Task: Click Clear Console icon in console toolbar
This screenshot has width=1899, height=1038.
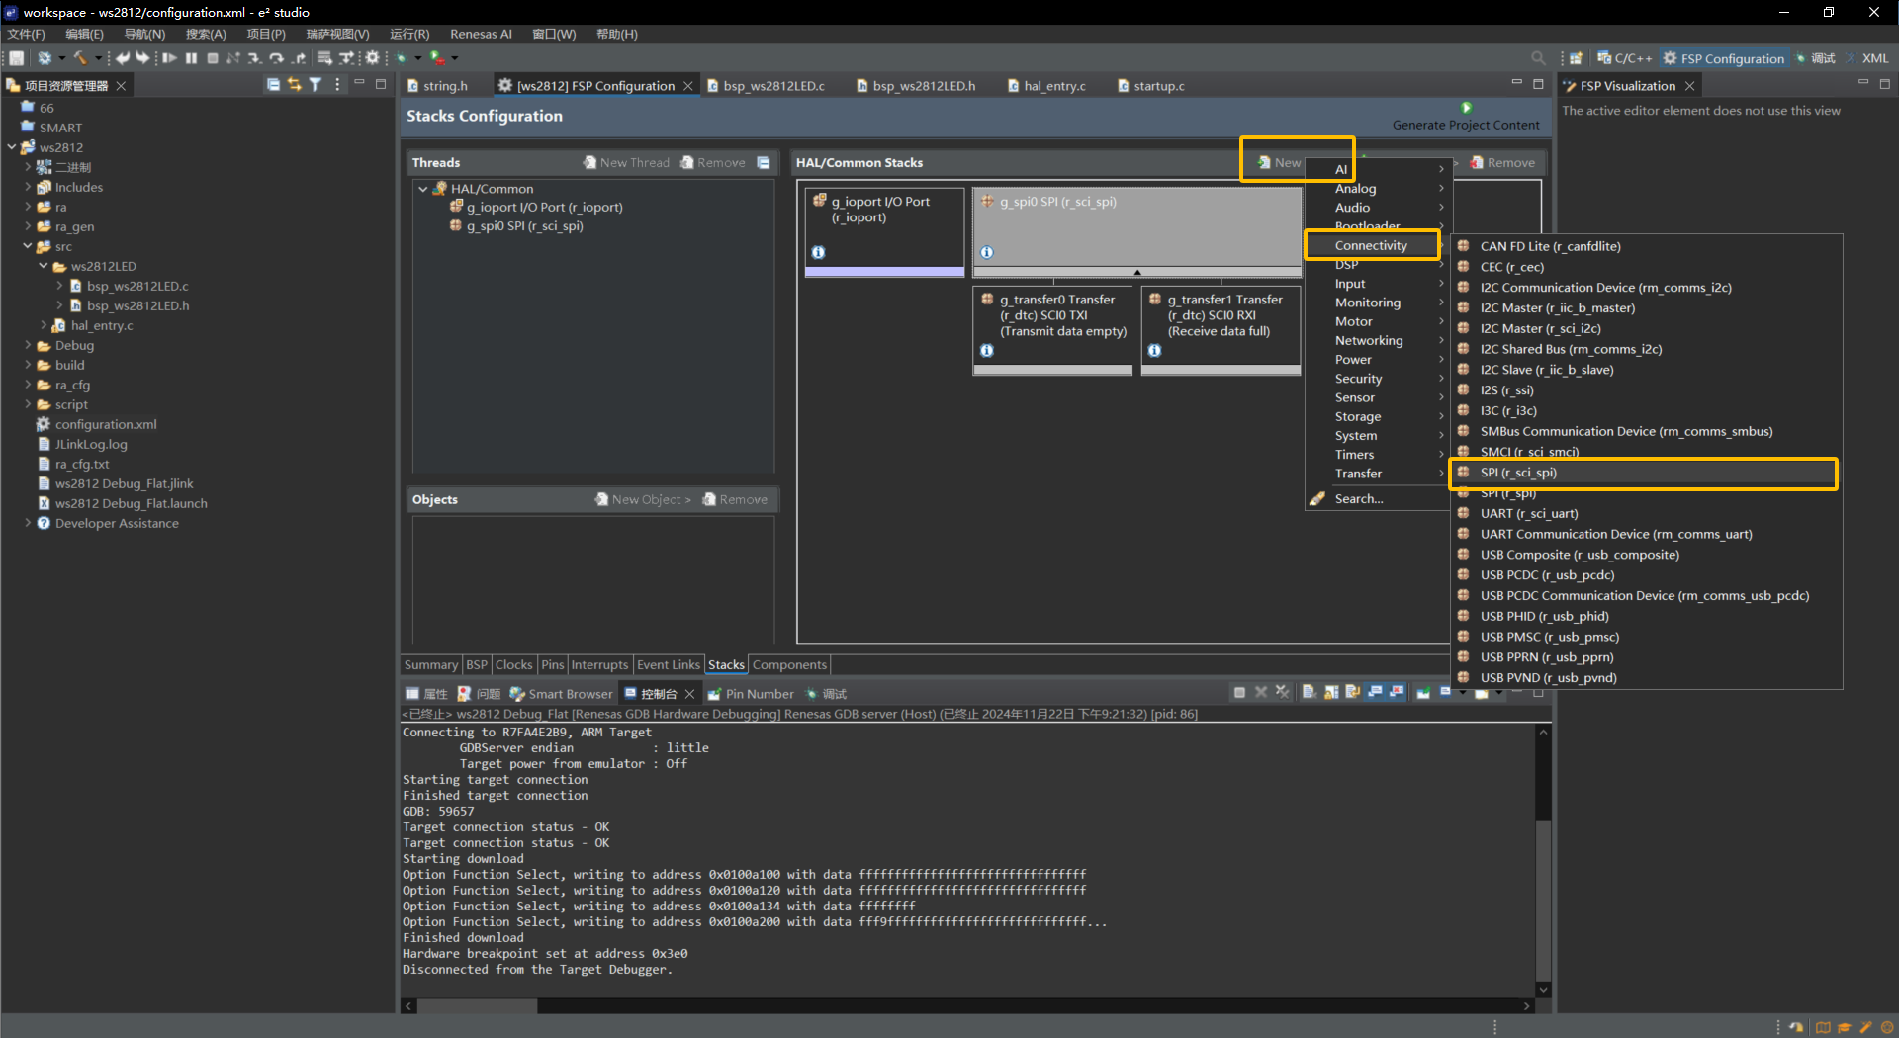Action: click(1309, 692)
